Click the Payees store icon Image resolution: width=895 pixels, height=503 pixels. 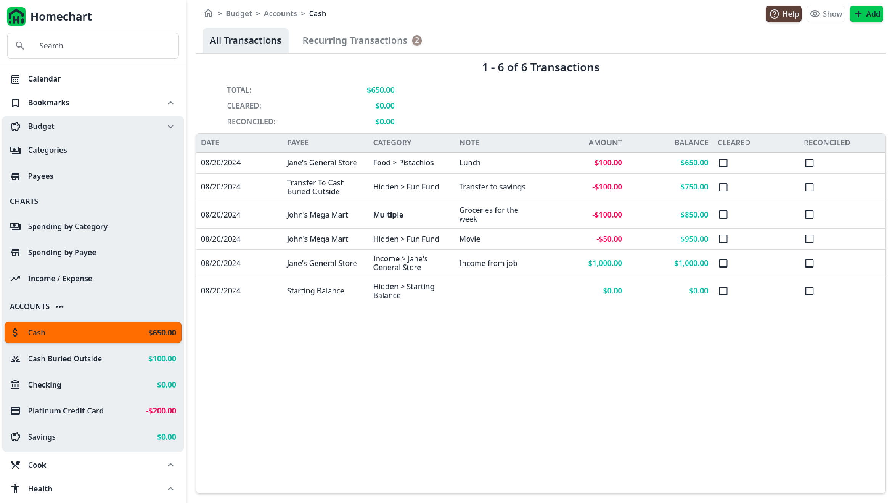[15, 176]
